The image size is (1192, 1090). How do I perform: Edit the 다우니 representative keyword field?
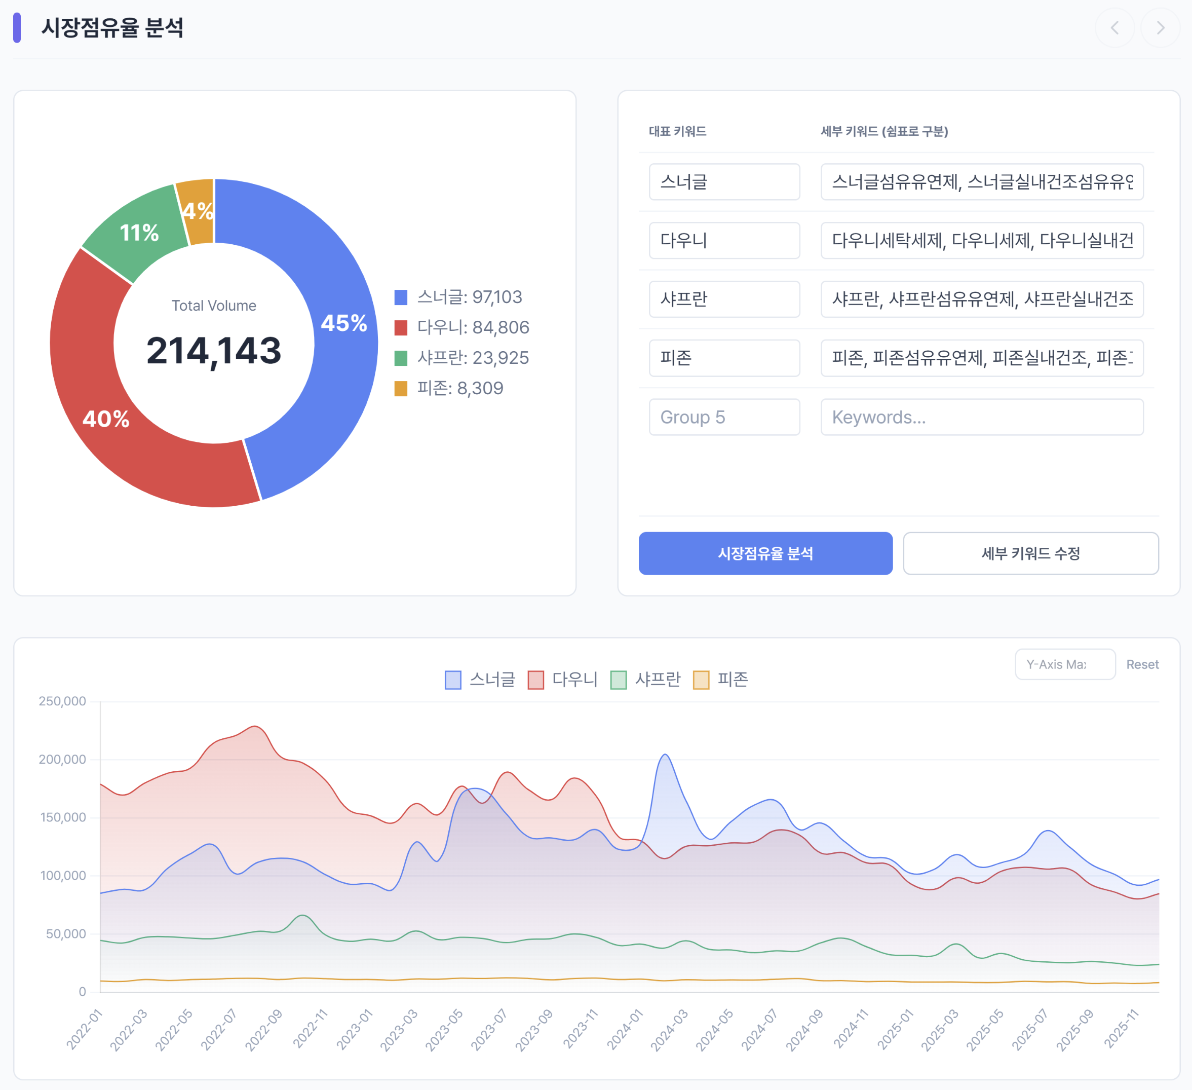tap(724, 240)
